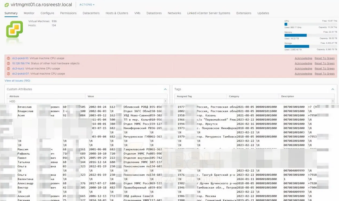The height and width of the screenshot is (201, 339).
Task: Click the alert icon next to dc2-pokd-10
Action: [x=8, y=58]
